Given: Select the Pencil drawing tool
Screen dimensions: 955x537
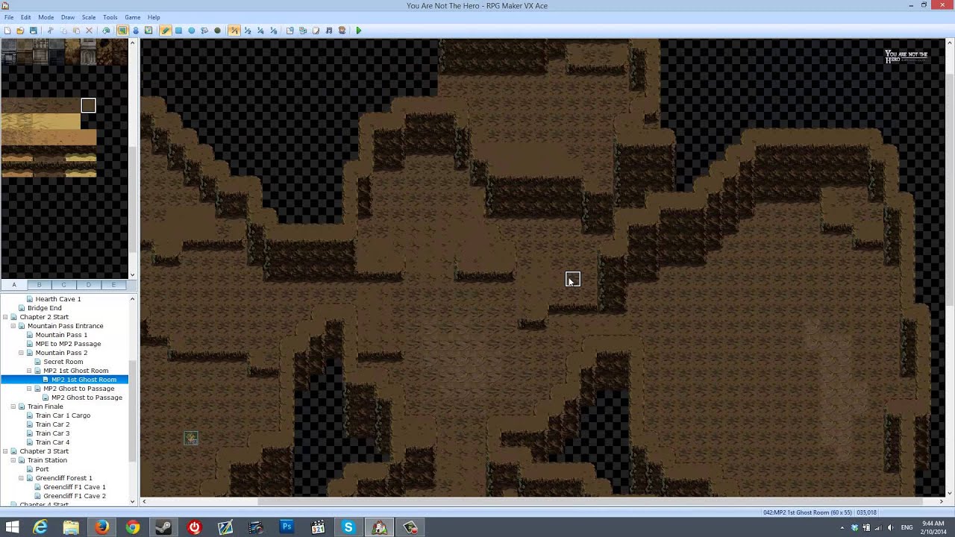Looking at the screenshot, I should [x=166, y=31].
